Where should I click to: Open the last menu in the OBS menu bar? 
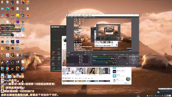pos(94,17)
